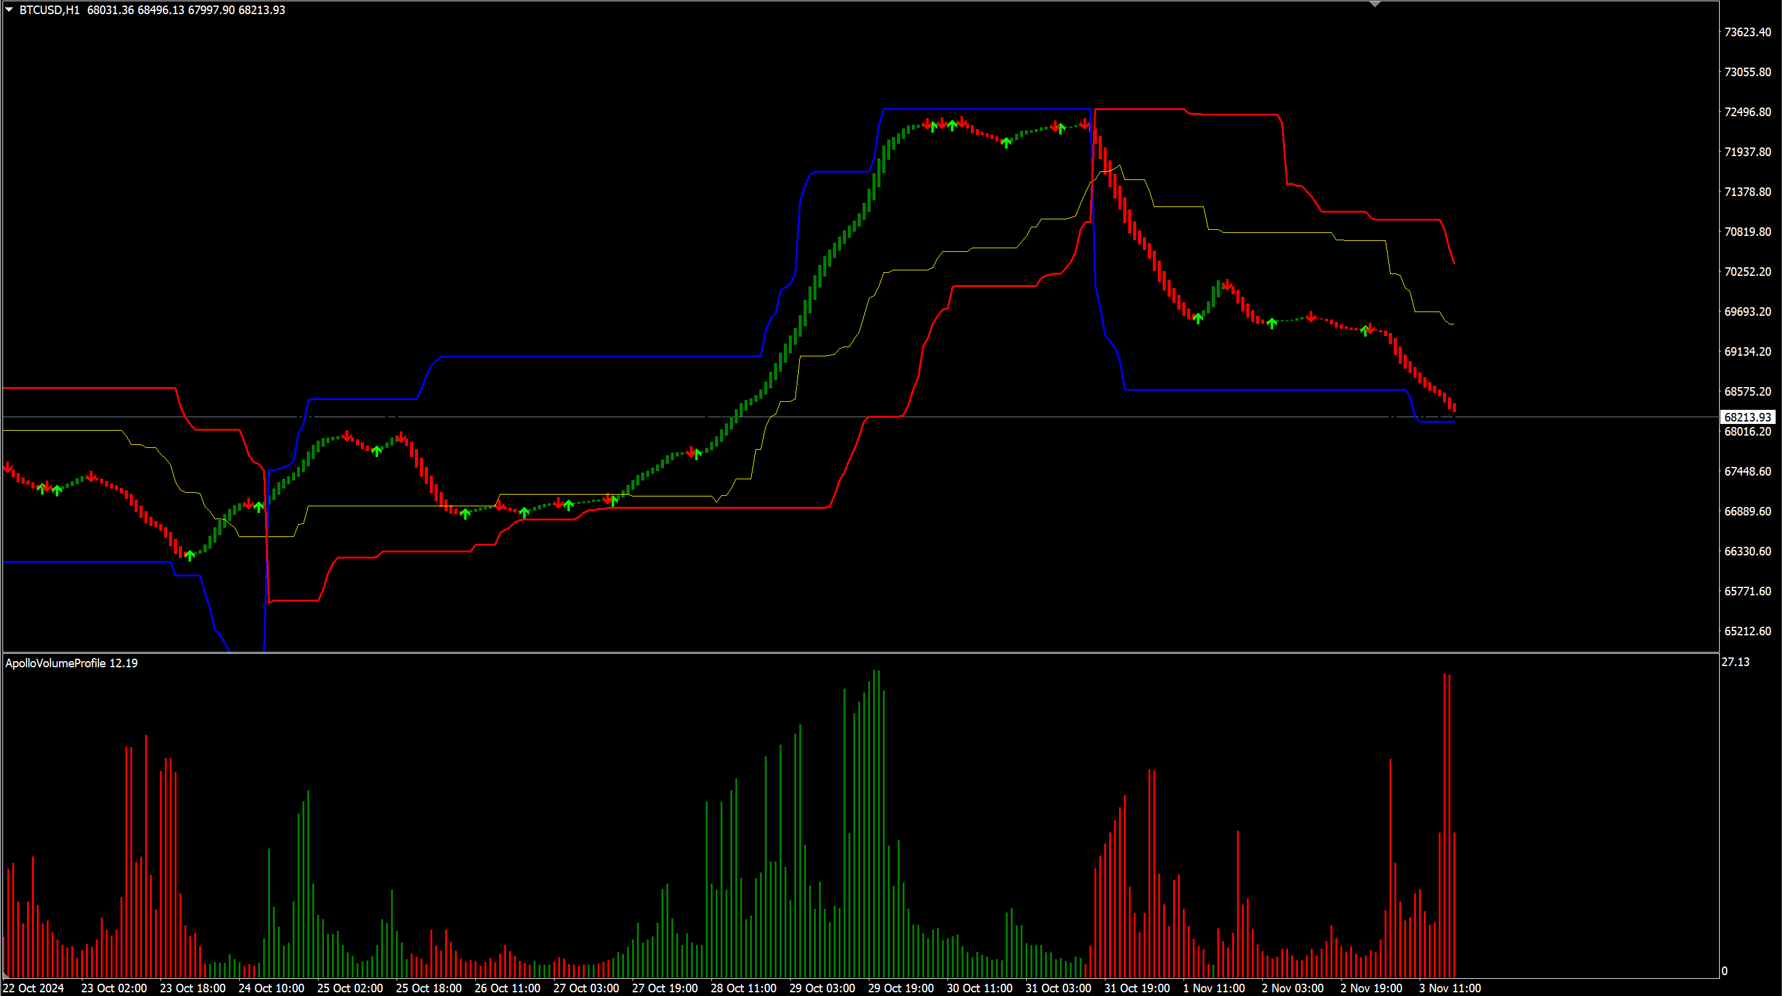Click time axis label 31 Oct 19:00

[1137, 987]
